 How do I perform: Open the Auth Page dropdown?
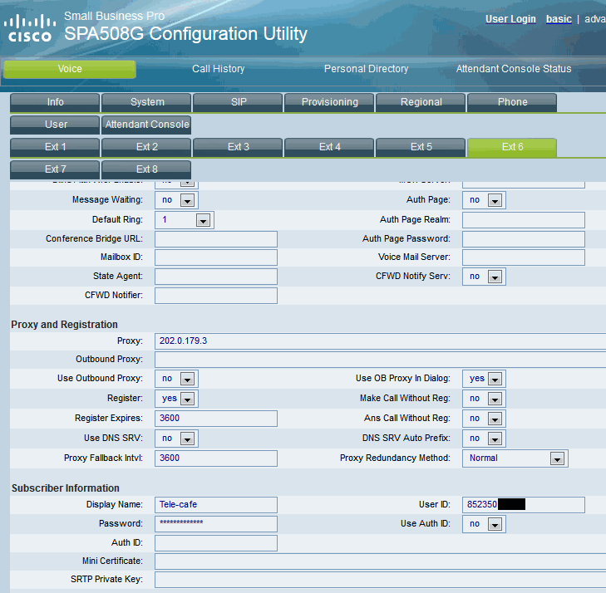tap(484, 200)
